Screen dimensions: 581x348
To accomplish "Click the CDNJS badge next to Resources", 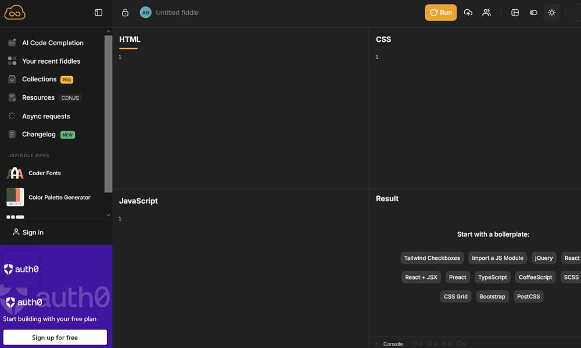I will (70, 98).
